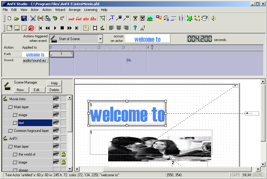Image resolution: width=267 pixels, height=179 pixels.
Task: Toggle visibility eye of text layer
Action: (x=56, y=123)
